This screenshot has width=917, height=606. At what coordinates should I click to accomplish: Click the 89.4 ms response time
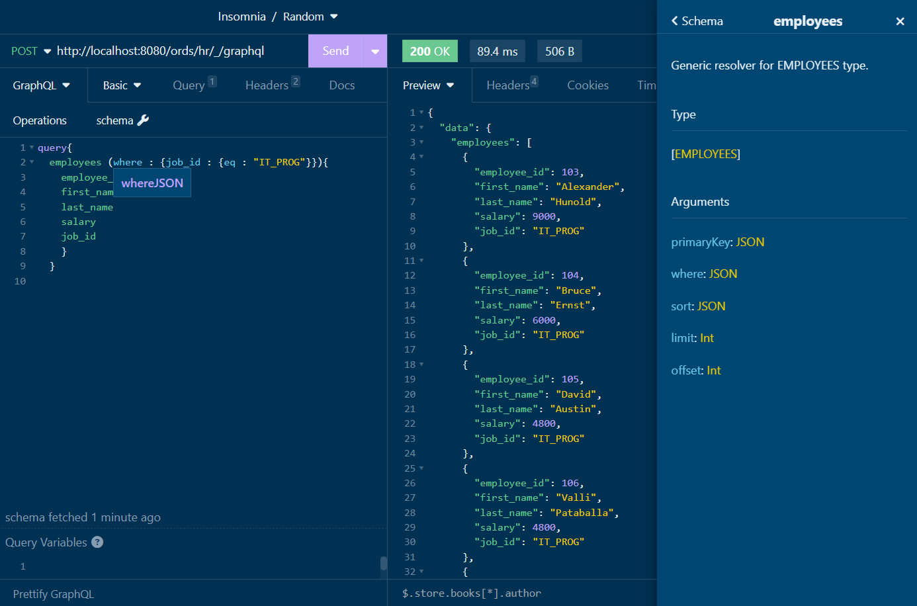coord(498,51)
